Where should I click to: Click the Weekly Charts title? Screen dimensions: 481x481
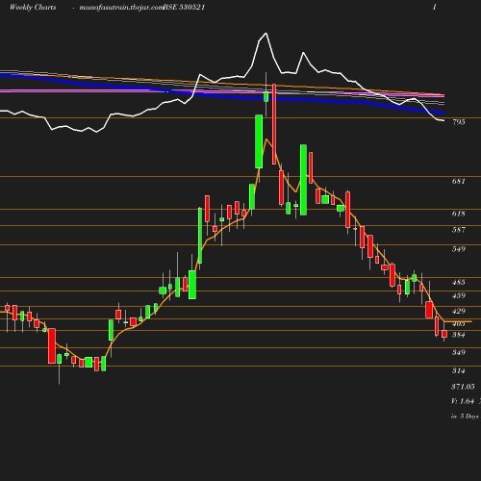[33, 8]
